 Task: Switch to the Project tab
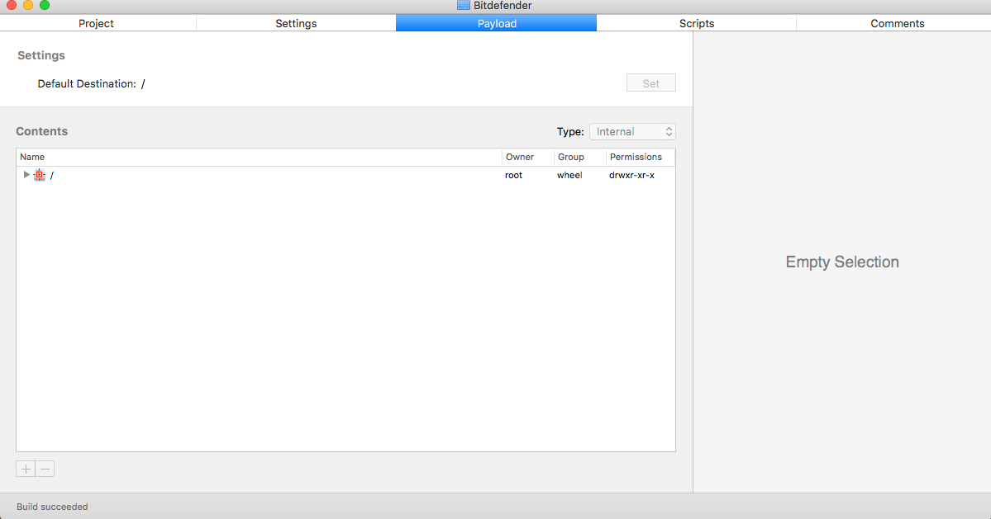96,23
